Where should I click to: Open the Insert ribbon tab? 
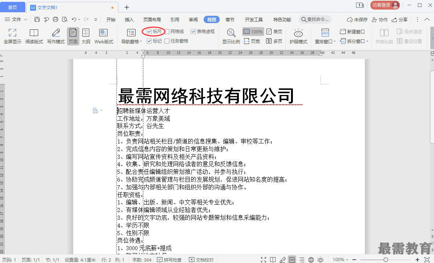(129, 19)
